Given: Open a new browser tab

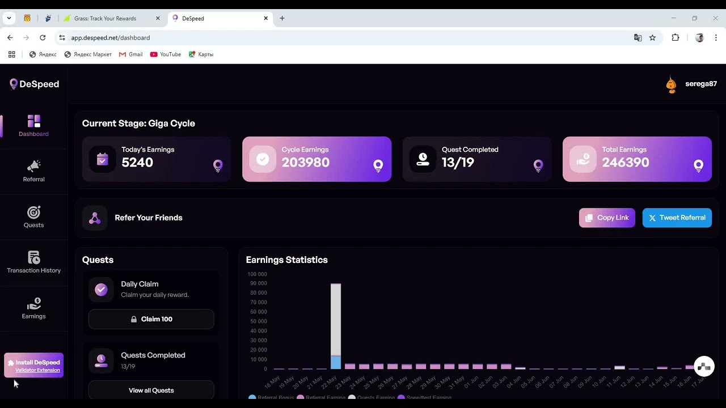Looking at the screenshot, I should coord(282,18).
